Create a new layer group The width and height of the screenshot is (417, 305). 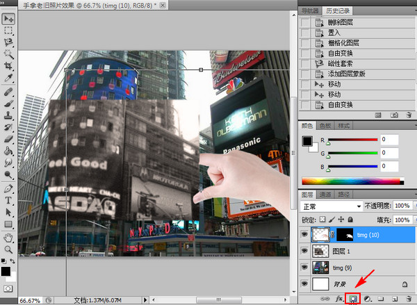(381, 299)
